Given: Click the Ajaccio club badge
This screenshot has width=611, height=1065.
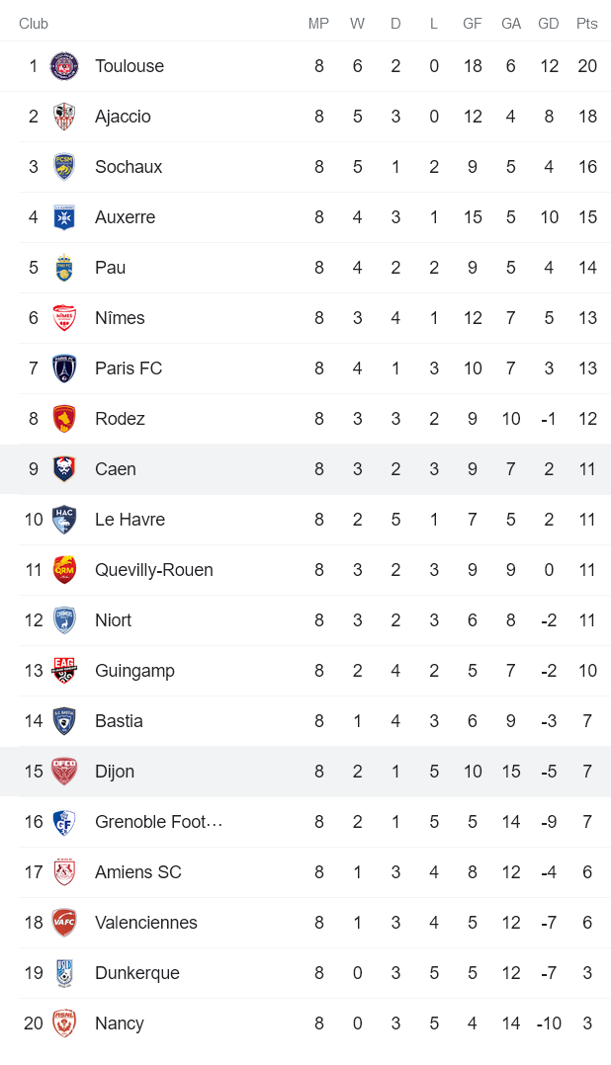Looking at the screenshot, I should [x=63, y=117].
